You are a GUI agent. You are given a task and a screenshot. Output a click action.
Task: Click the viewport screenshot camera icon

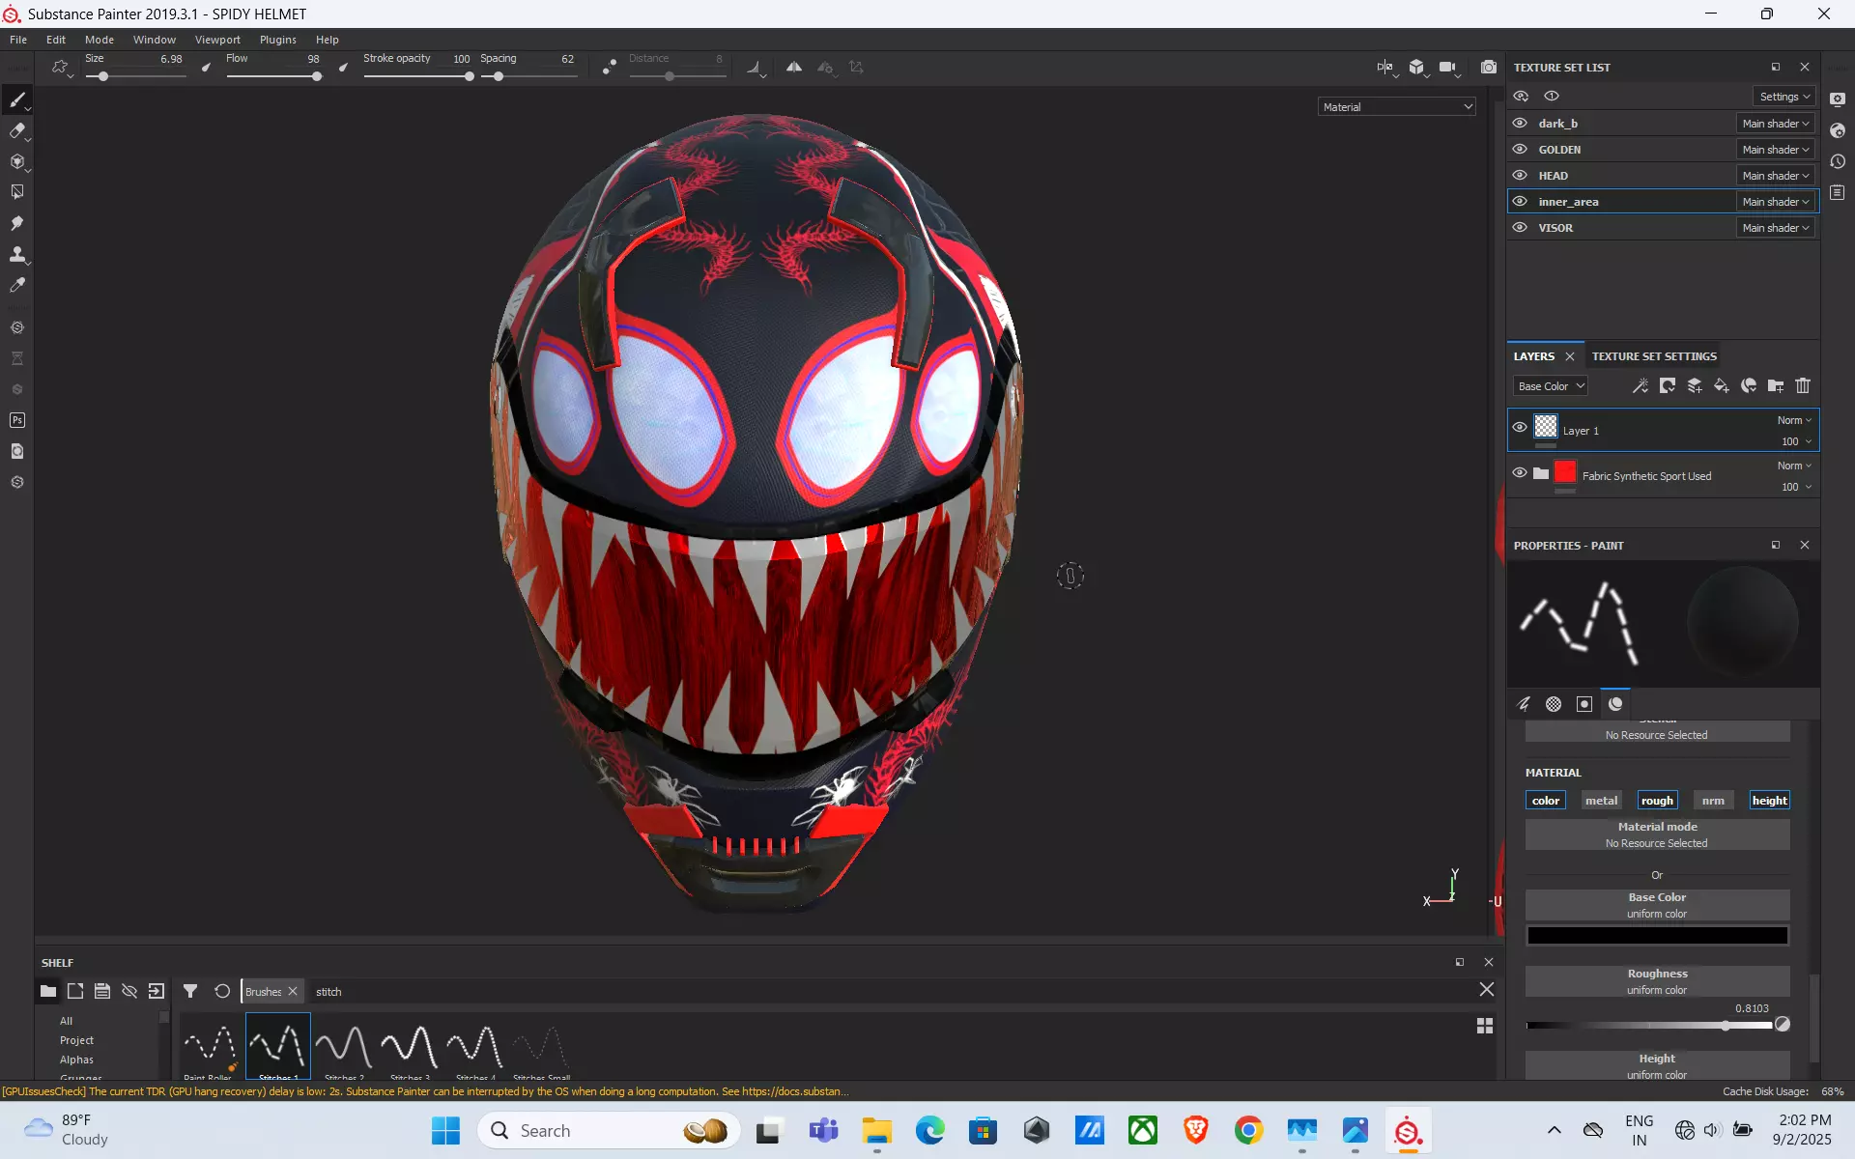coord(1488,67)
